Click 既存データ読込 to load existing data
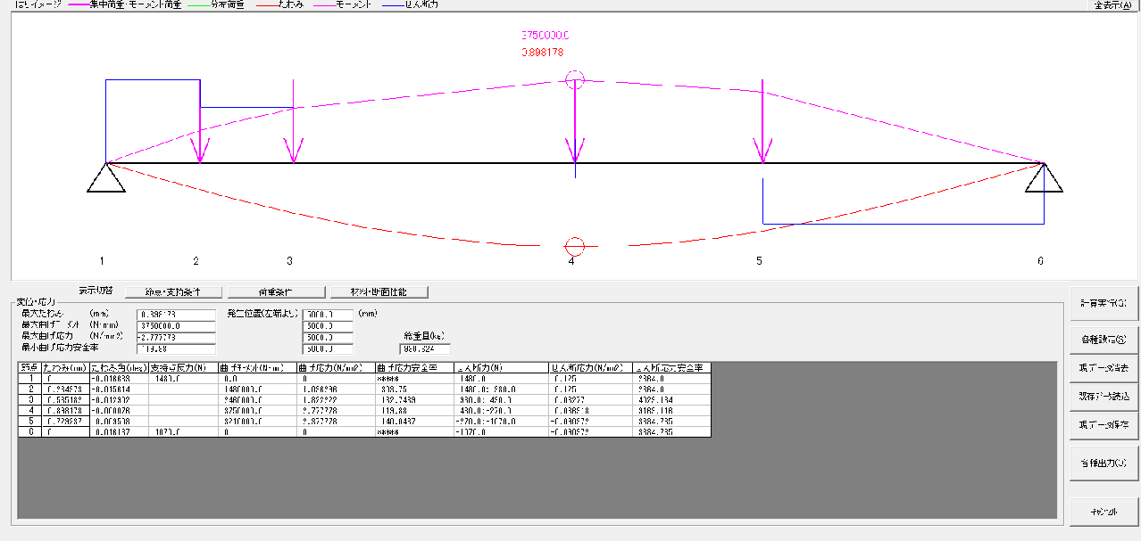 coord(1103,397)
